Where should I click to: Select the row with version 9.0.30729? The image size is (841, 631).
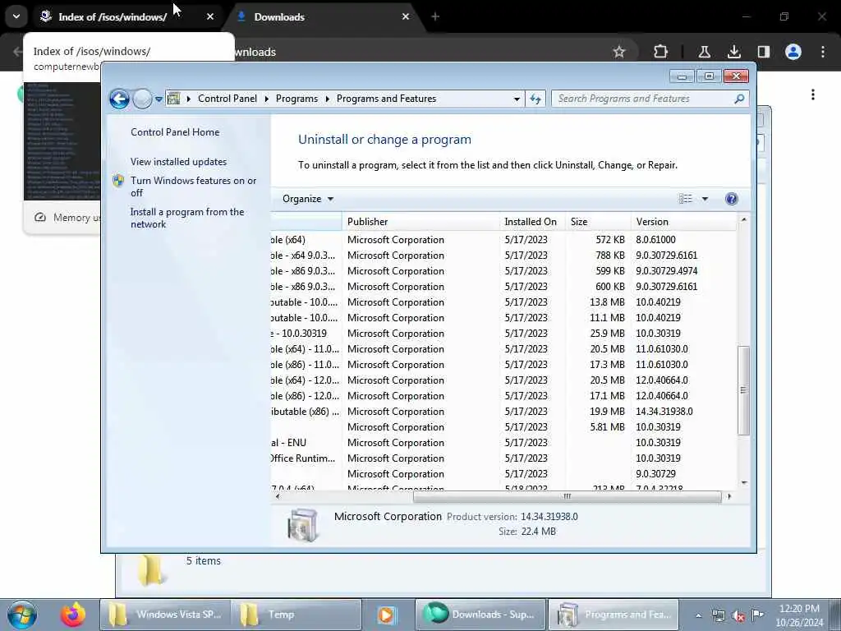504,474
